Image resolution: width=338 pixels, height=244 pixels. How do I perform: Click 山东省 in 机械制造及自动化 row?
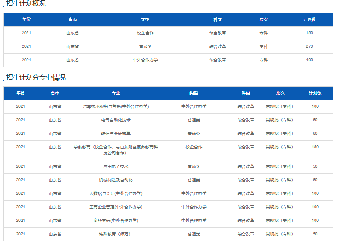(x=55, y=180)
